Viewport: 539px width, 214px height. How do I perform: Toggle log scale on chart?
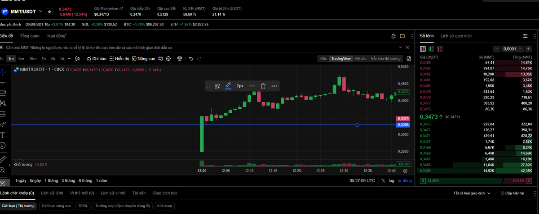tap(391, 181)
